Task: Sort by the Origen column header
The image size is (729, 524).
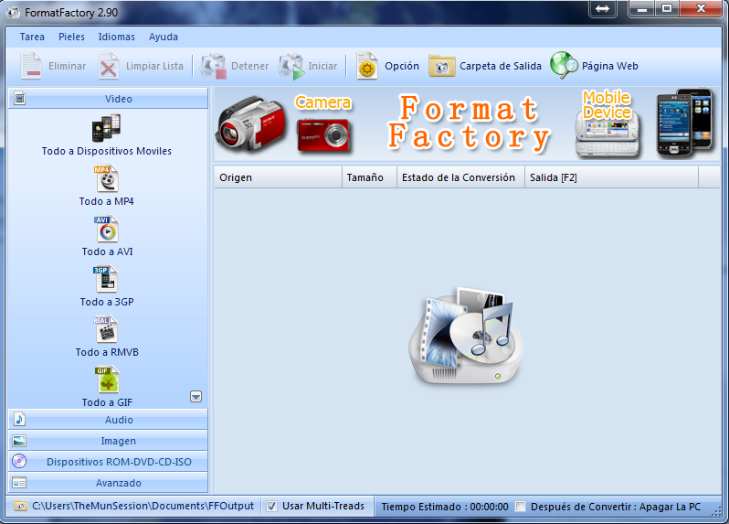Action: tap(278, 177)
